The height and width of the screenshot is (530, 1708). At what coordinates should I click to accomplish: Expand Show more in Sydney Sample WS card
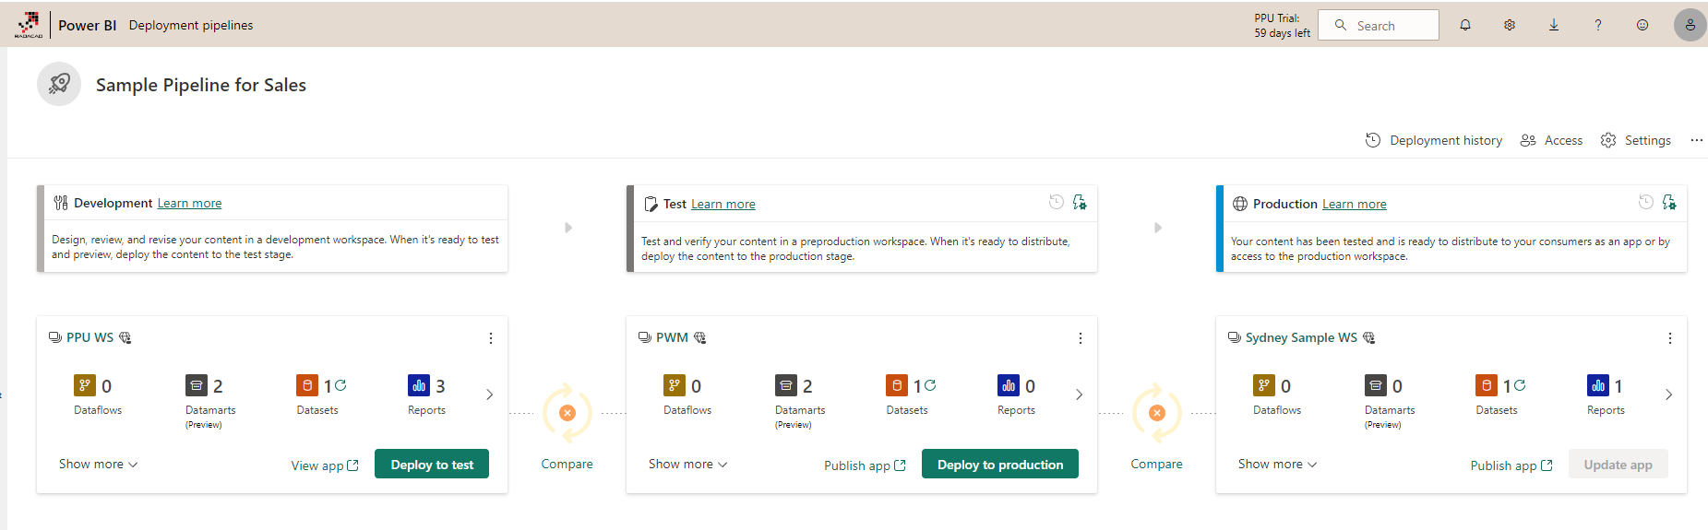[1277, 464]
